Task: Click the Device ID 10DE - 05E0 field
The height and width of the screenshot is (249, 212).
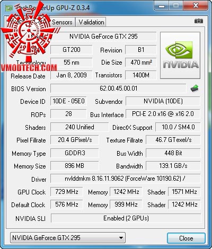Action: (68, 101)
